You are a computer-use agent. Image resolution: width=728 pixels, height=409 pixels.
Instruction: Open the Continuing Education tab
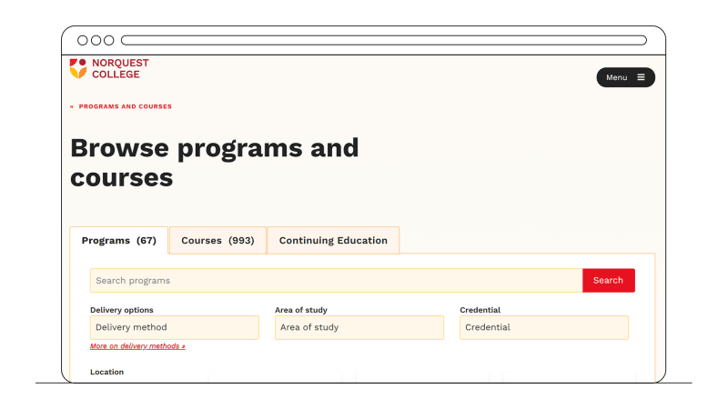pos(333,241)
